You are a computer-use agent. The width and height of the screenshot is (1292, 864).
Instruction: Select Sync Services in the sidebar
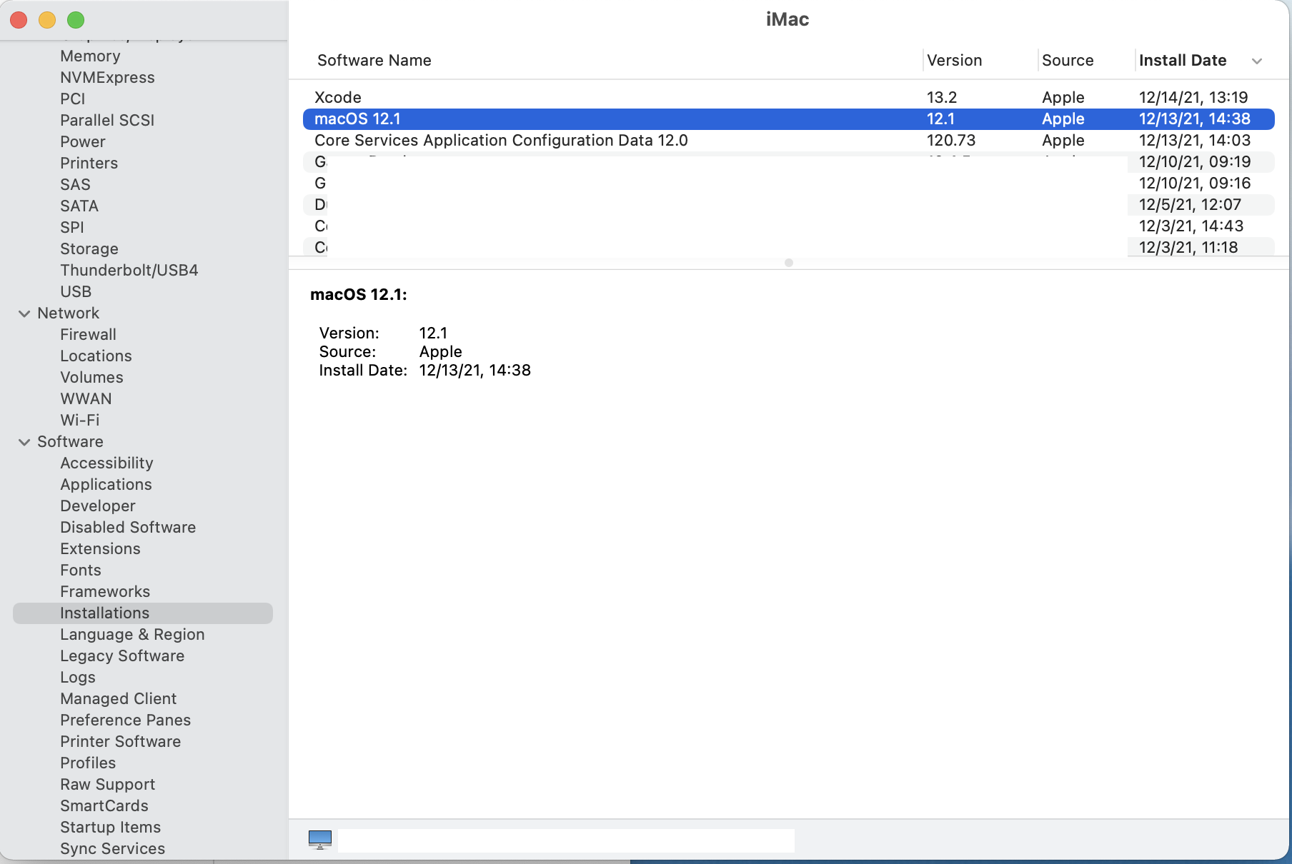[113, 849]
